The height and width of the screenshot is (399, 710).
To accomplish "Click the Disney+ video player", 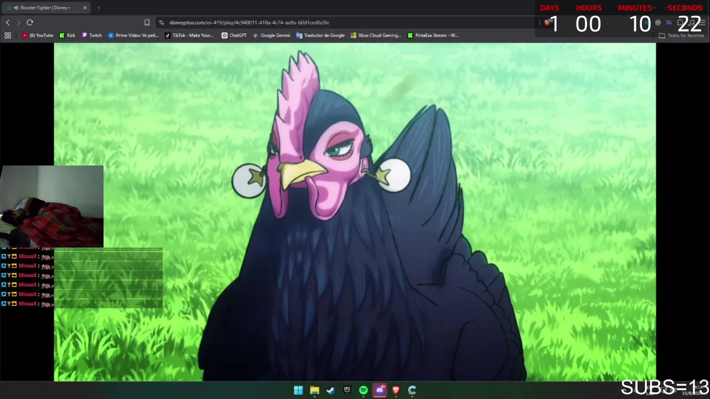I will tap(355, 212).
